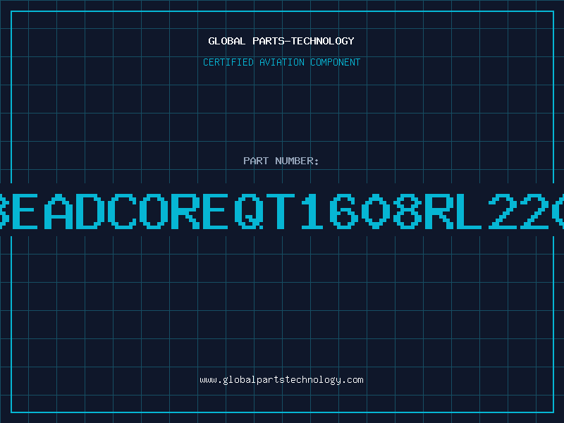Click the large part number text QT1608RL
The image size is (564, 423).
click(358, 211)
